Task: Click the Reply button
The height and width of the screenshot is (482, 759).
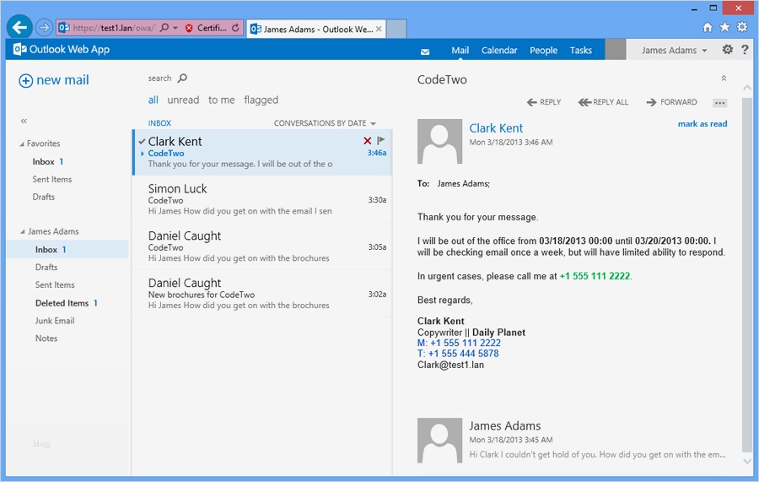Action: (x=544, y=102)
